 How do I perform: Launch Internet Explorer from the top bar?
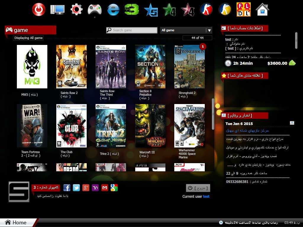coord(113,9)
